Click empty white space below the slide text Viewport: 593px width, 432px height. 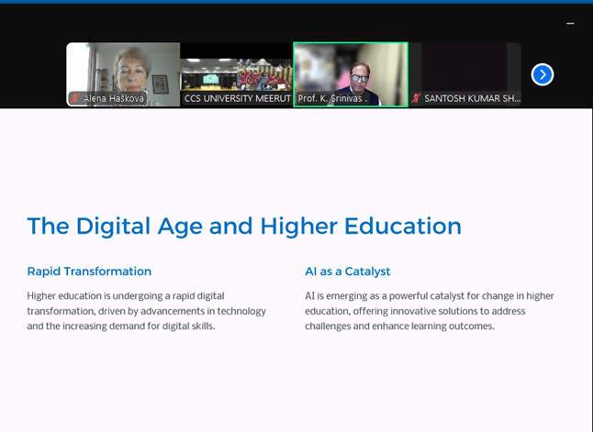294,385
